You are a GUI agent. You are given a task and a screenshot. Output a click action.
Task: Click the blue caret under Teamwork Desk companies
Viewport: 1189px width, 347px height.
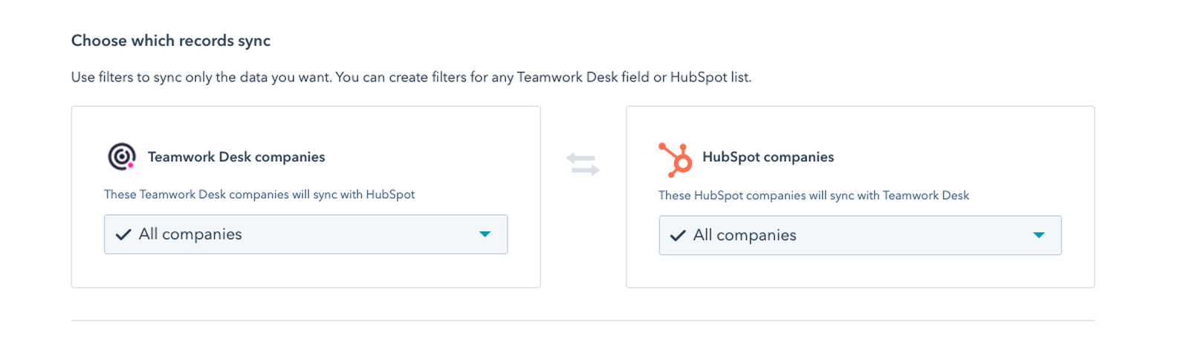(x=485, y=234)
